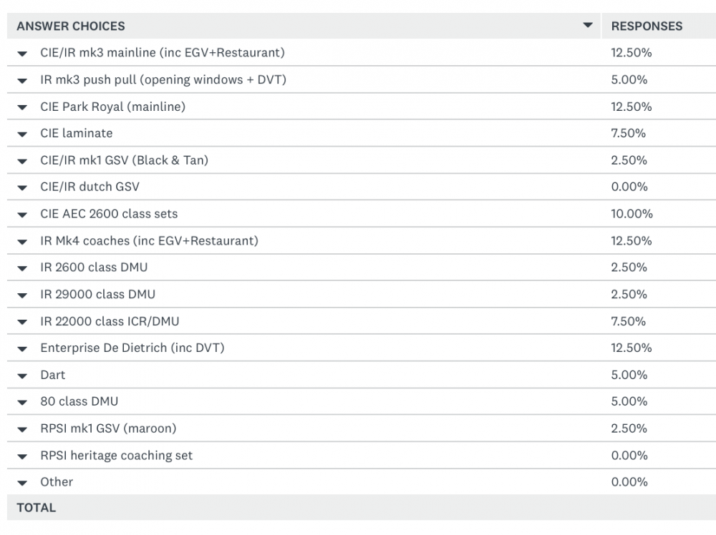Click arrow beside CIE AEC 2600 class sets
This screenshot has width=716, height=535.
click(23, 215)
